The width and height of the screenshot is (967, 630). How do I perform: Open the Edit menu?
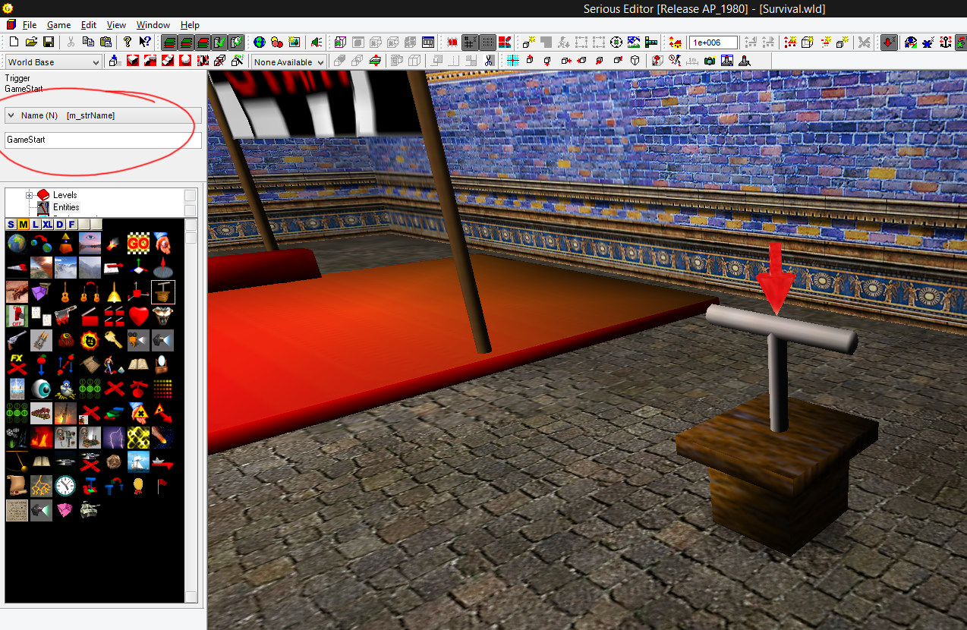(89, 25)
